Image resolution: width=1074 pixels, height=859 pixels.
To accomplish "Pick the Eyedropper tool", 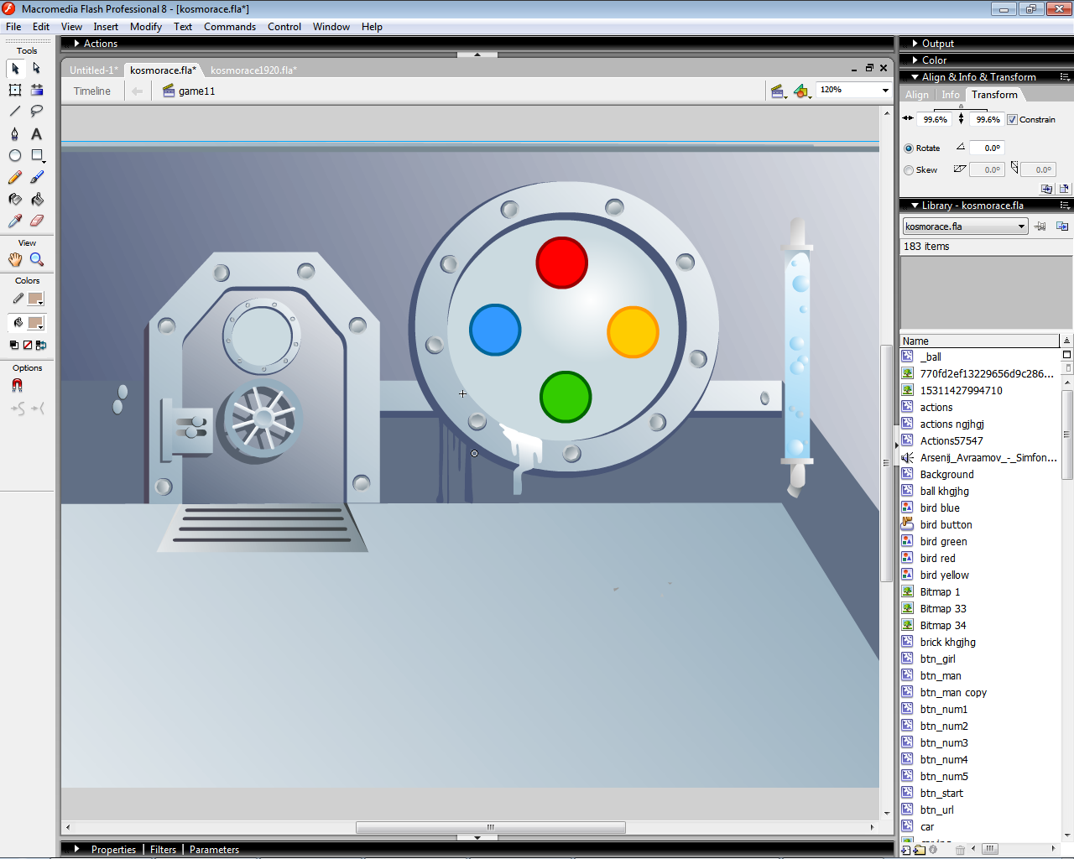I will (15, 221).
